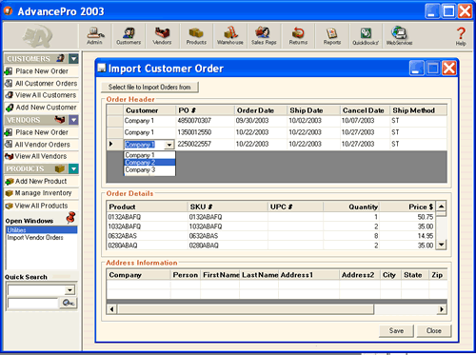The height and width of the screenshot is (355, 476).
Task: Open the Sales Reps toolbar icon
Action: [x=264, y=35]
